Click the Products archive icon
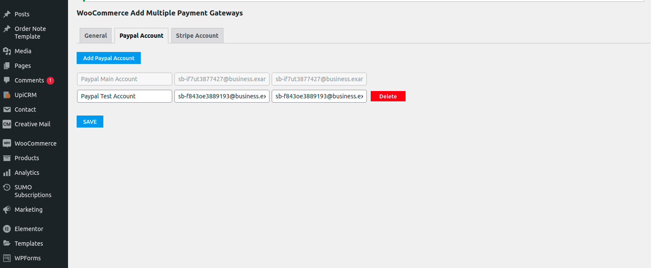 click(x=7, y=158)
